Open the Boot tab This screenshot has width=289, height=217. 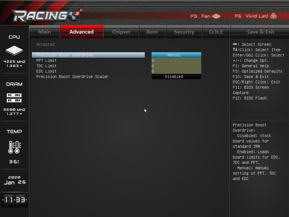point(152,32)
